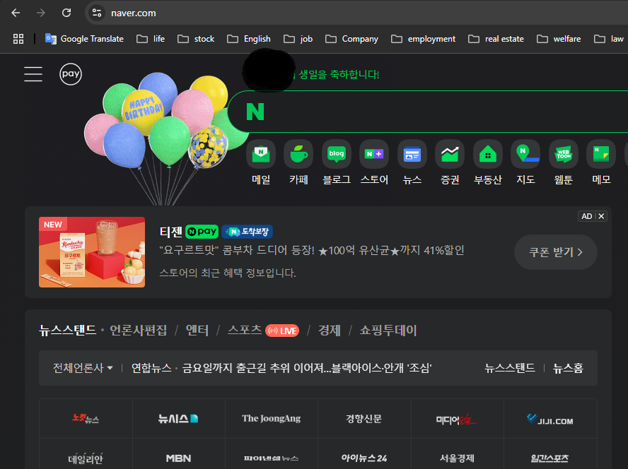Open the Naver Blog (블로그) icon

pyautogui.click(x=337, y=154)
